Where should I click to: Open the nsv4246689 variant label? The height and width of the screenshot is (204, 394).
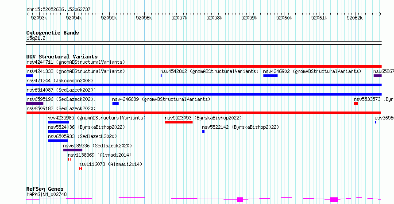click(x=161, y=99)
